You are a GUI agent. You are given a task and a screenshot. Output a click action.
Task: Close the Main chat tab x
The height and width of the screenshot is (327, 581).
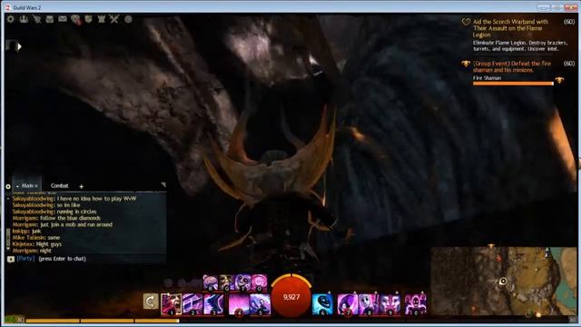click(36, 185)
